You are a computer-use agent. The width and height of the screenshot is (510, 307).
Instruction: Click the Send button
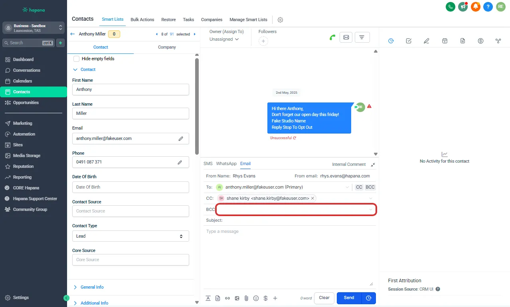pos(349,298)
